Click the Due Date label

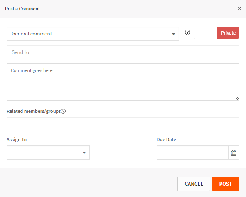[166, 140]
